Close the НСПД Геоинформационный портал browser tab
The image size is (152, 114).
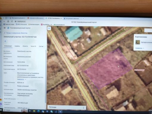[61, 18]
